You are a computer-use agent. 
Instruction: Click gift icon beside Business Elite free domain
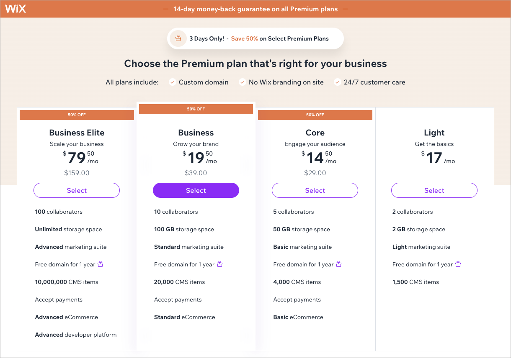click(x=101, y=264)
